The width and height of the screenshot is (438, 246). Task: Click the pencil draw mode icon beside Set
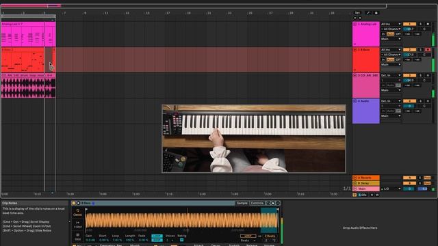click(x=368, y=13)
